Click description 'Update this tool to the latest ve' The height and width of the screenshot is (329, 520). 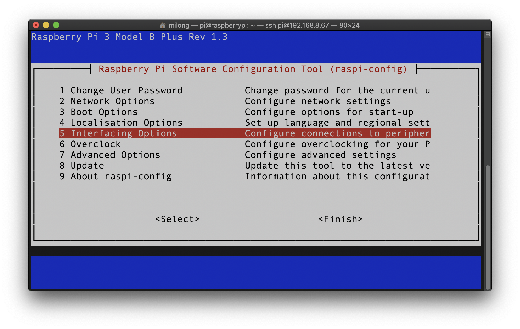pyautogui.click(x=337, y=166)
